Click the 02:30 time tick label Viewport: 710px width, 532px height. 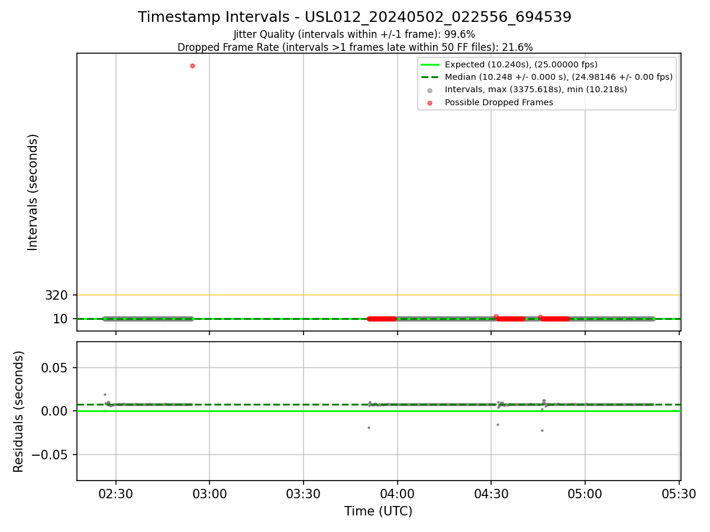click(x=115, y=494)
